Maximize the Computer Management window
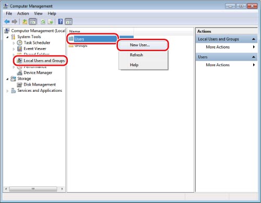This screenshot has width=261, height=203. click(x=241, y=6)
